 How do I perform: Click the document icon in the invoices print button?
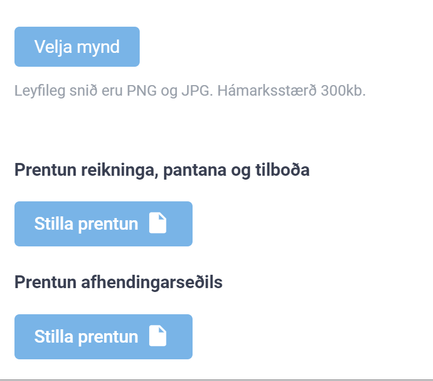click(158, 224)
